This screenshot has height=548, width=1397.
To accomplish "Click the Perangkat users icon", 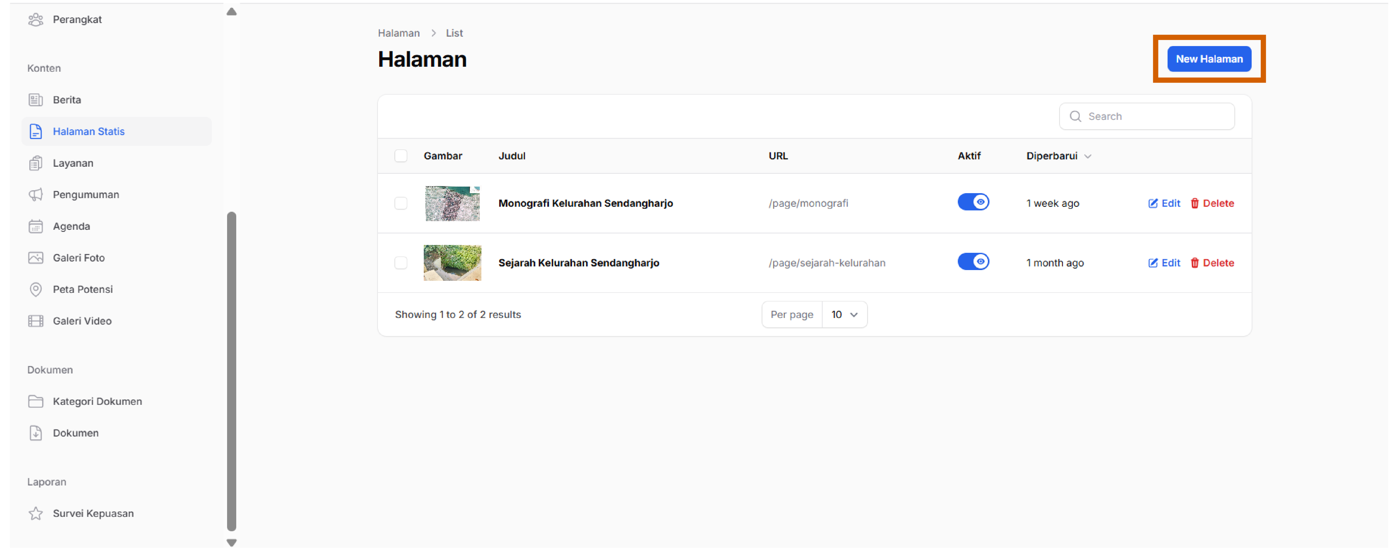I will coord(36,20).
